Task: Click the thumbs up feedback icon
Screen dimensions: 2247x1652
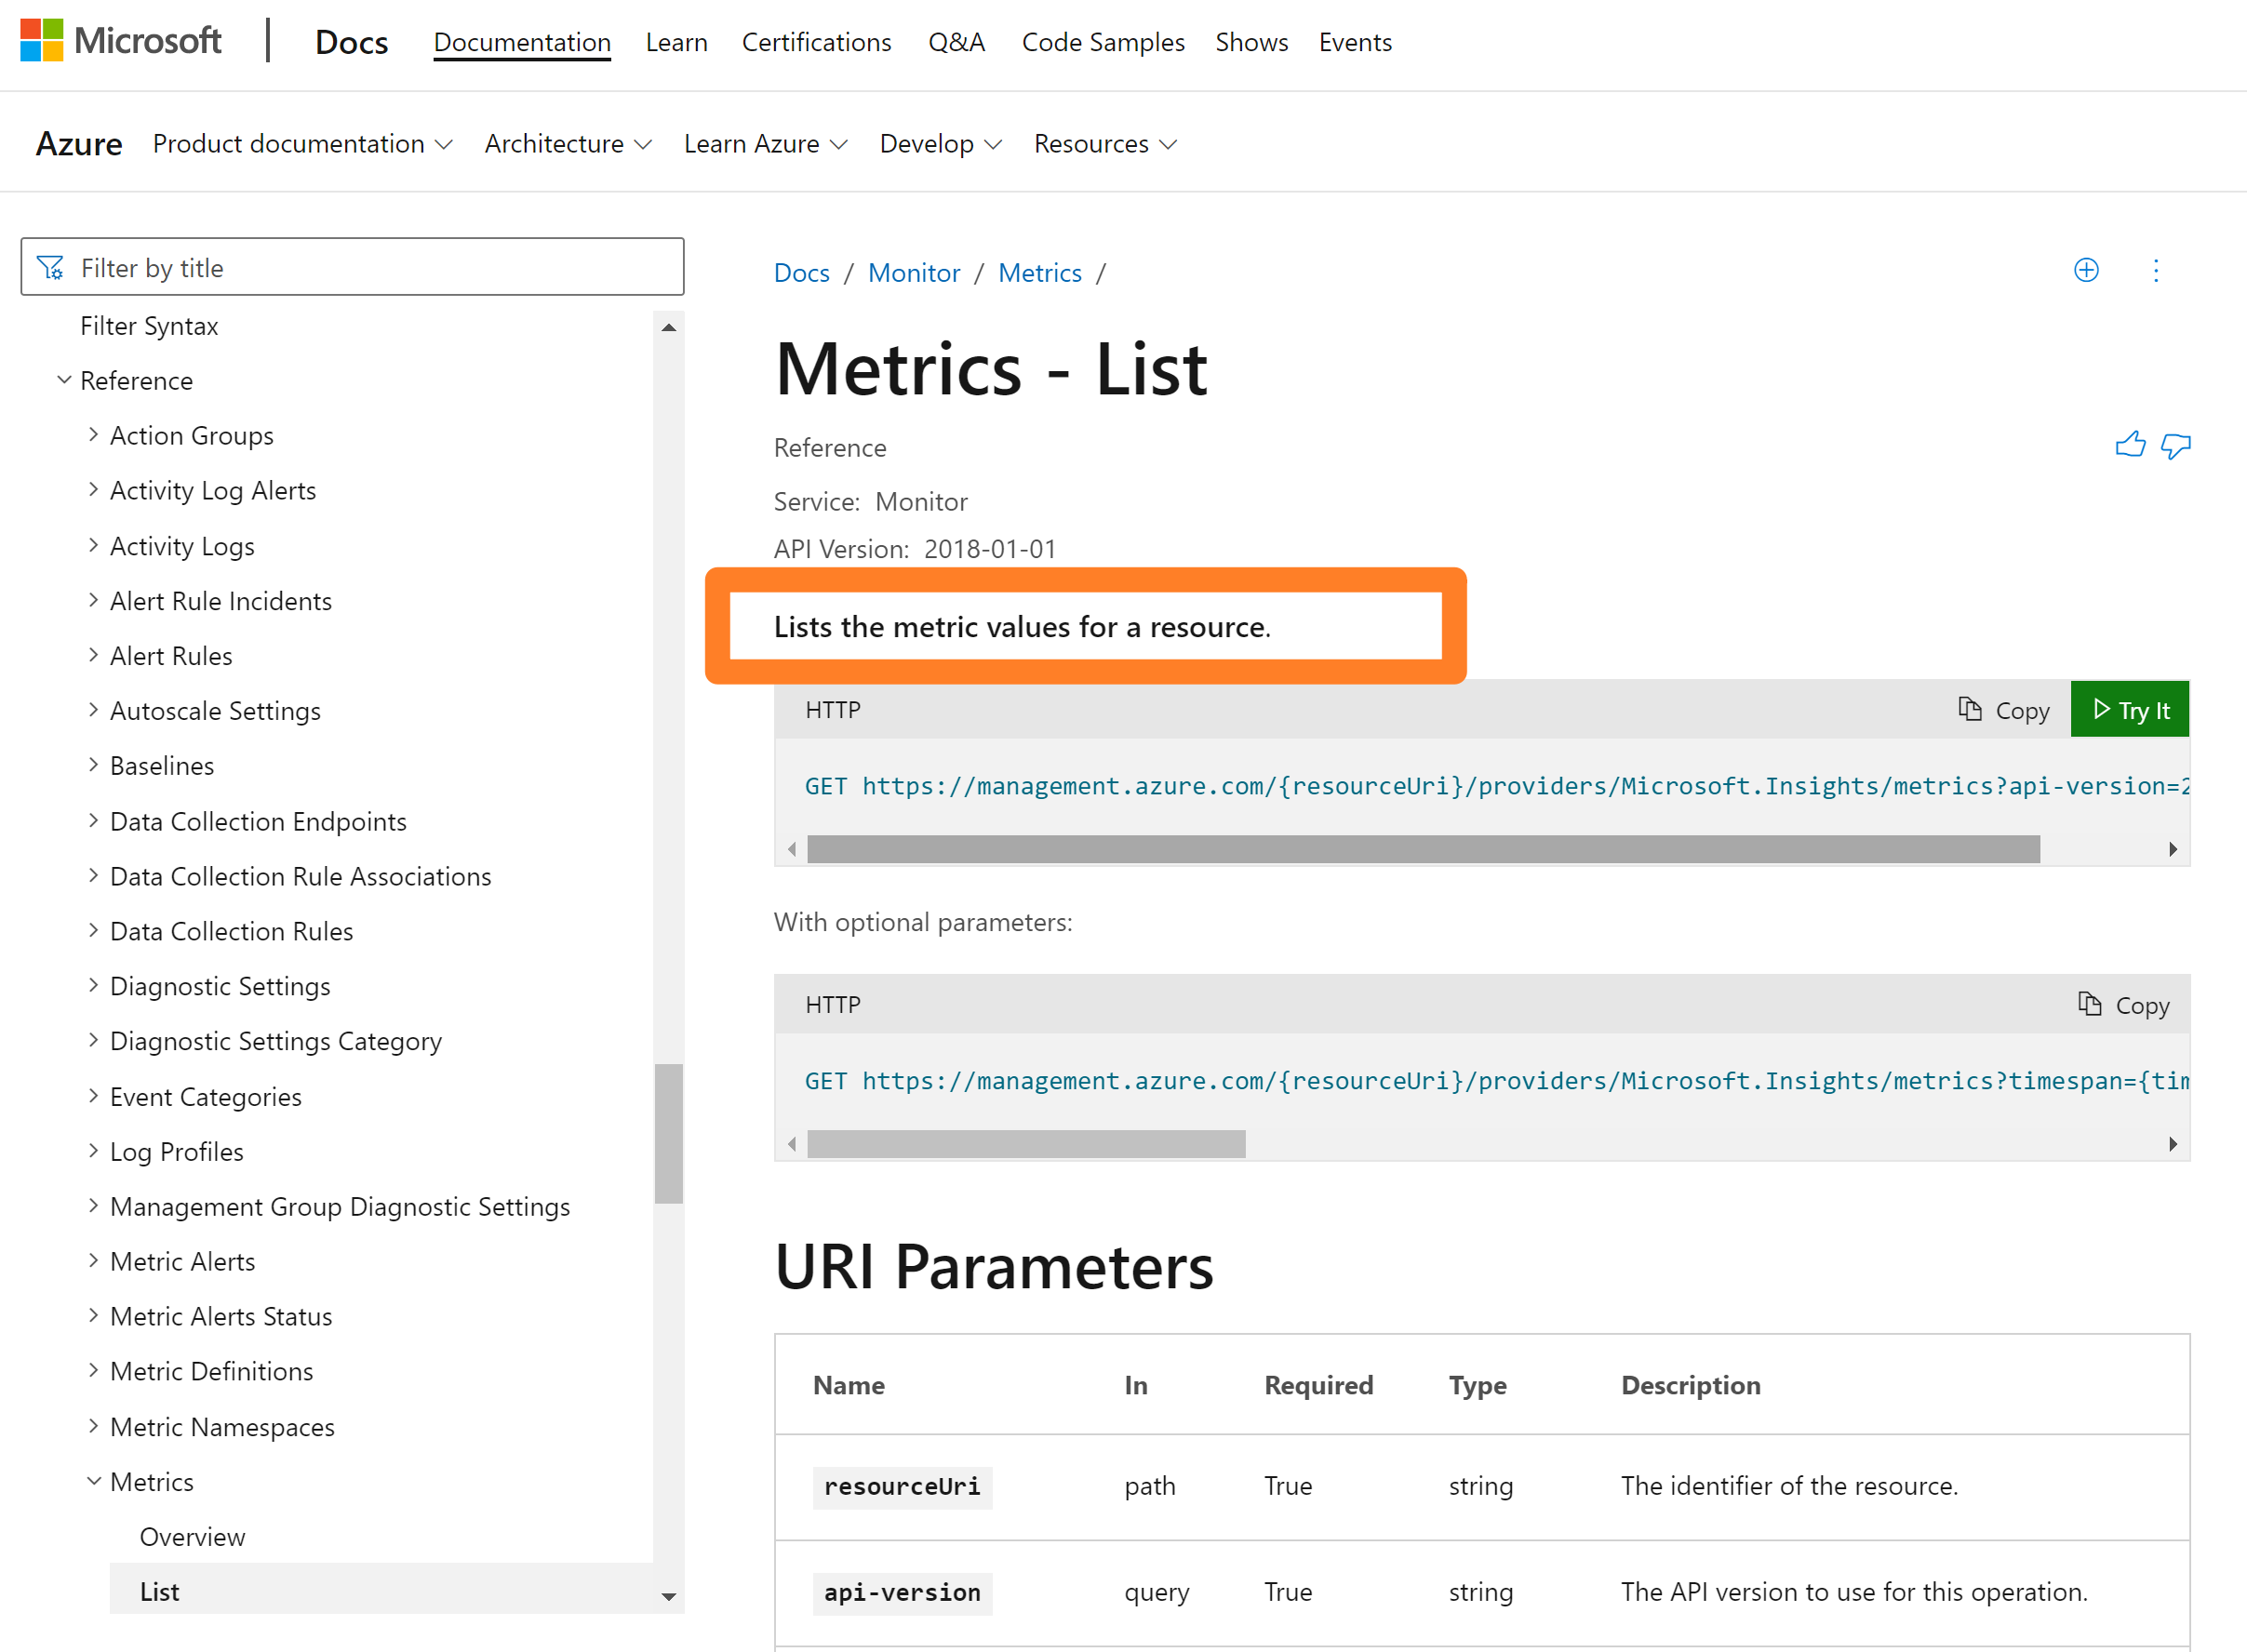Action: tap(2129, 445)
